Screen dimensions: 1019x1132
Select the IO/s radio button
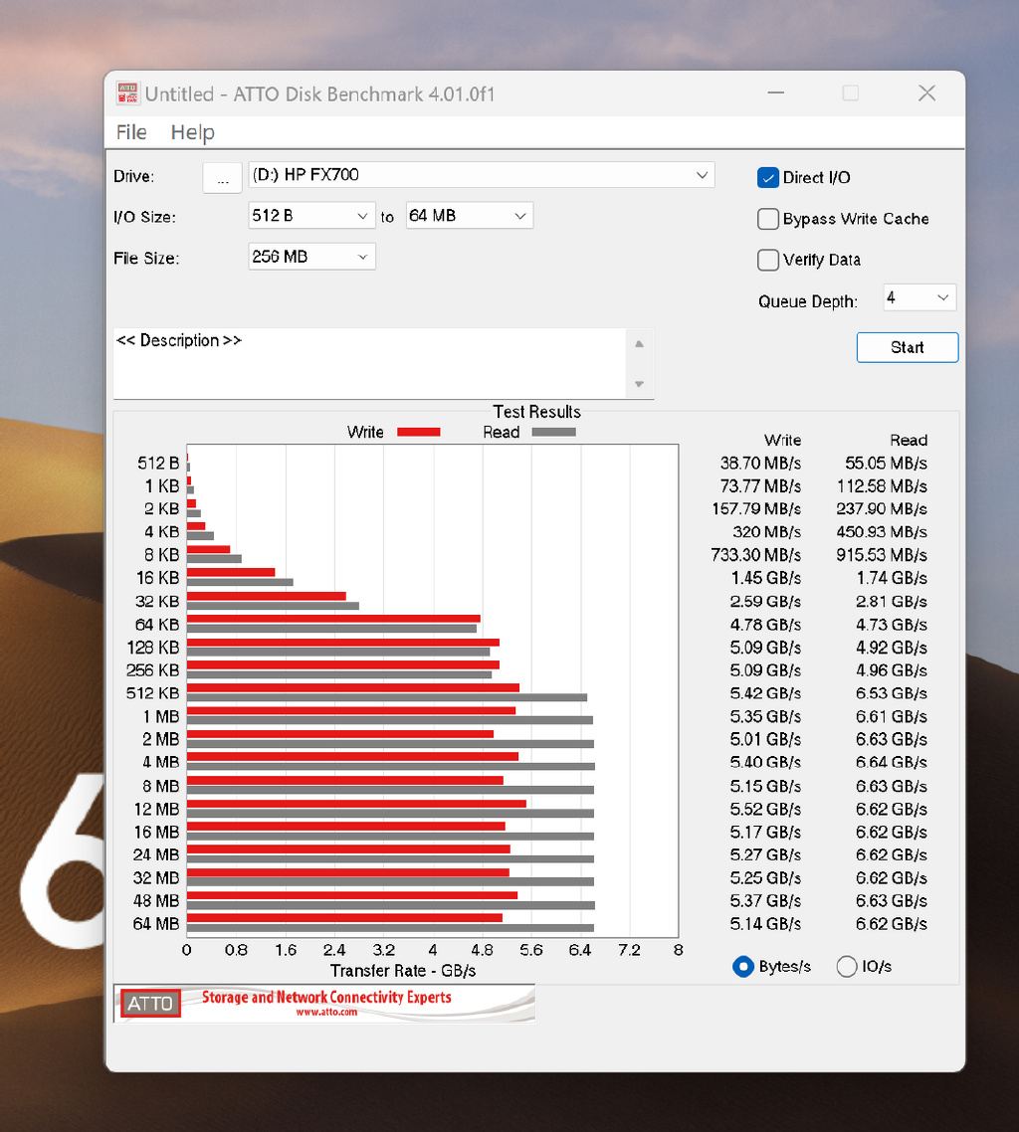pyautogui.click(x=847, y=966)
